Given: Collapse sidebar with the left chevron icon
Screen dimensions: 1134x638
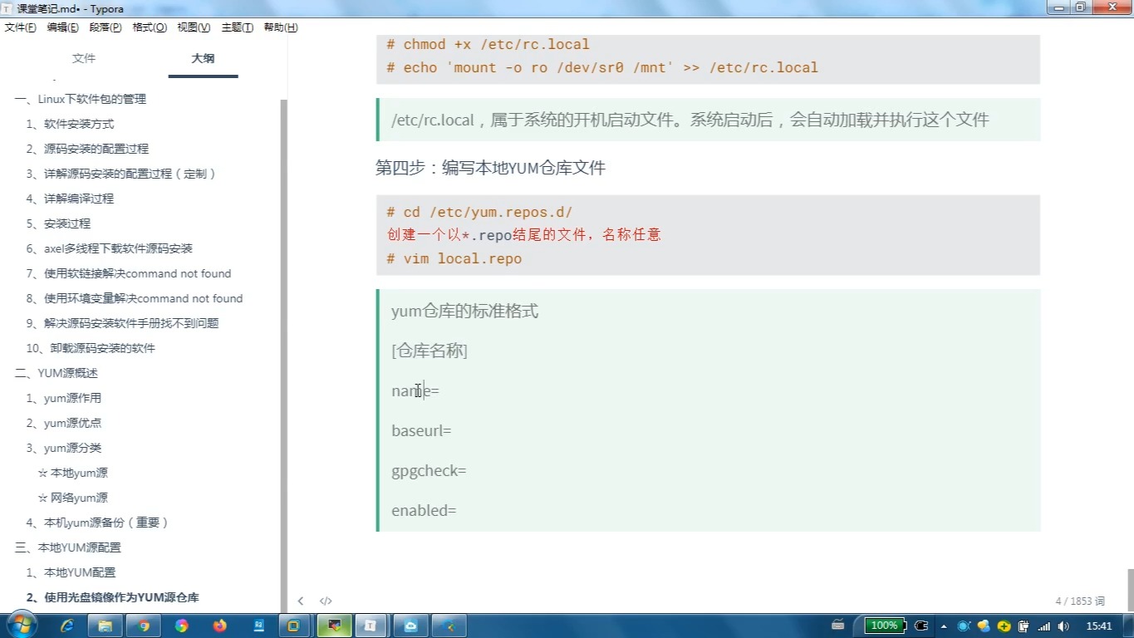Looking at the screenshot, I should coord(301,601).
